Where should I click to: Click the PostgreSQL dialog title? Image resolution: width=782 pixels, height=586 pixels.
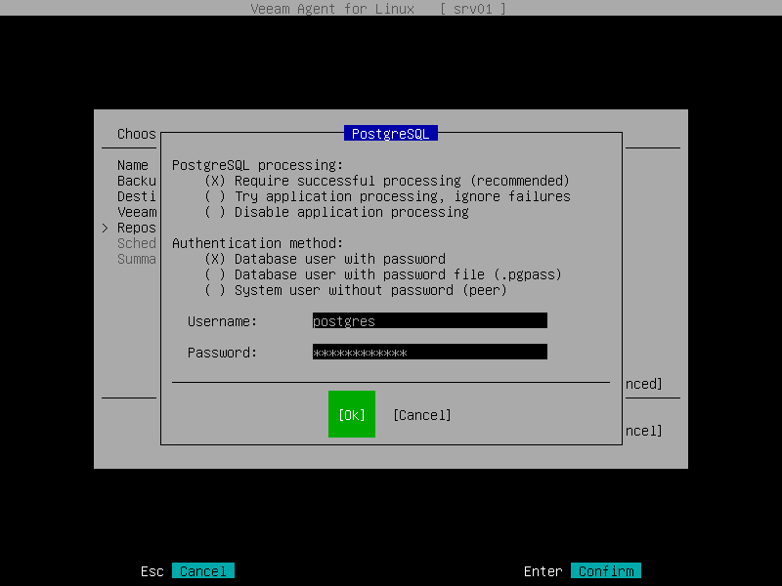coord(390,133)
